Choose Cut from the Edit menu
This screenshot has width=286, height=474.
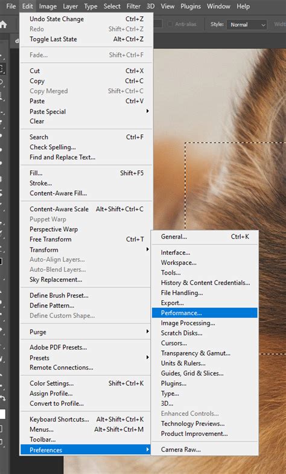[x=86, y=71]
